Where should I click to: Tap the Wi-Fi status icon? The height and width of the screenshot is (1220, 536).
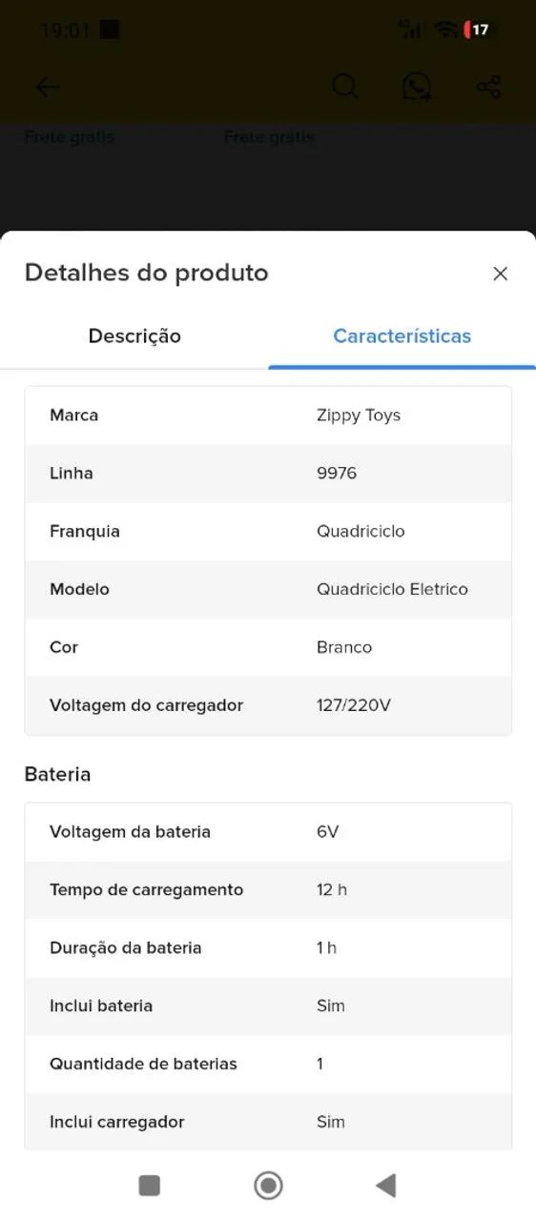tap(444, 30)
